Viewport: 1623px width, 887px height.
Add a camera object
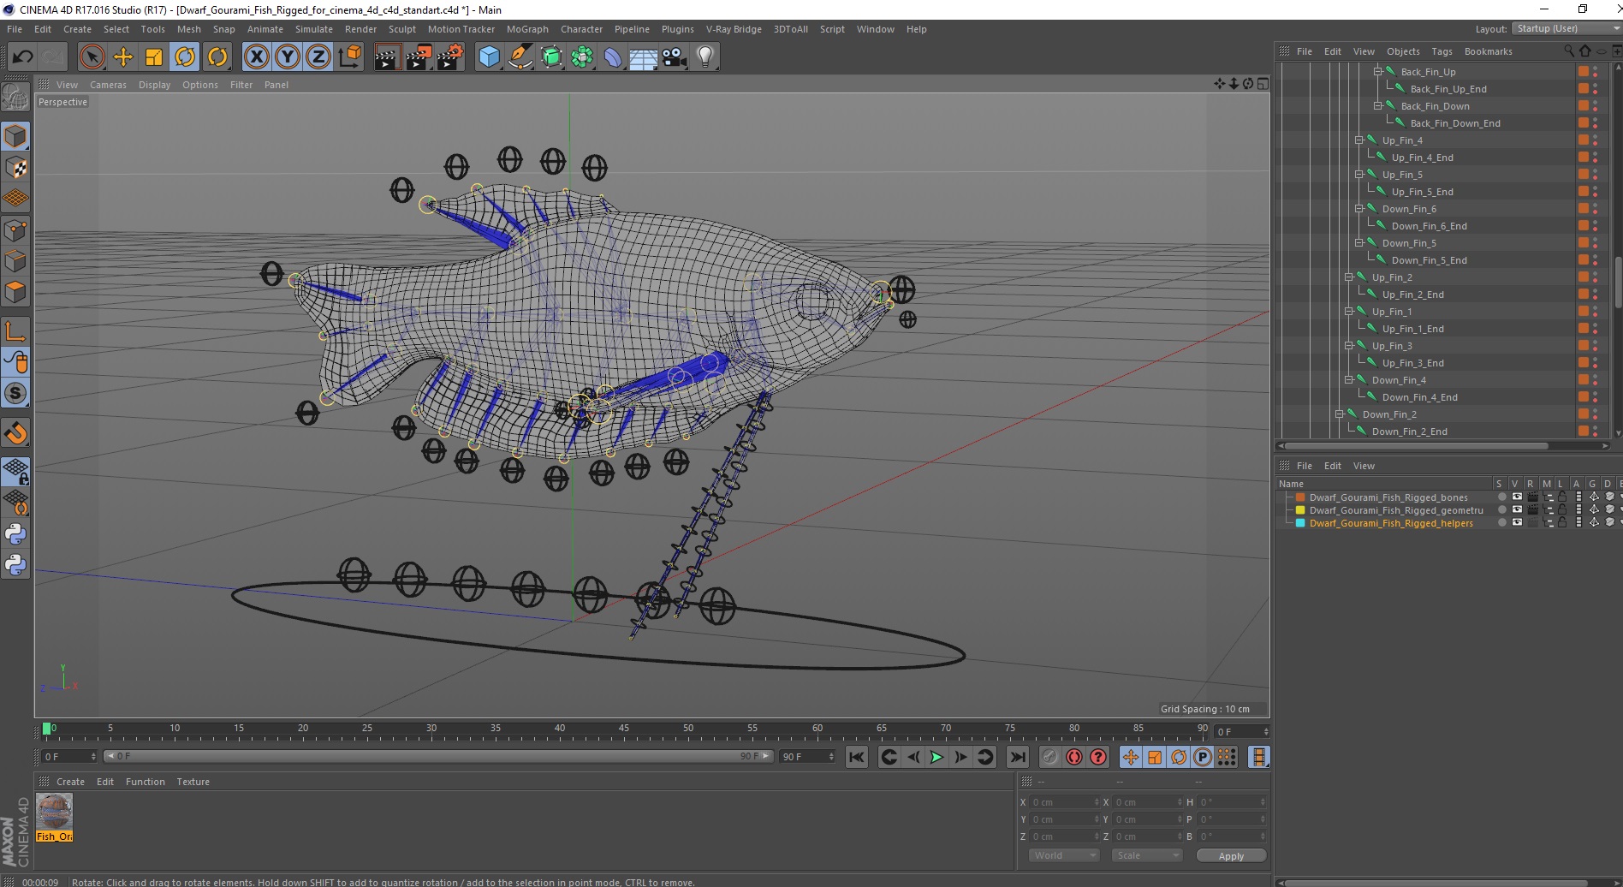pos(675,57)
